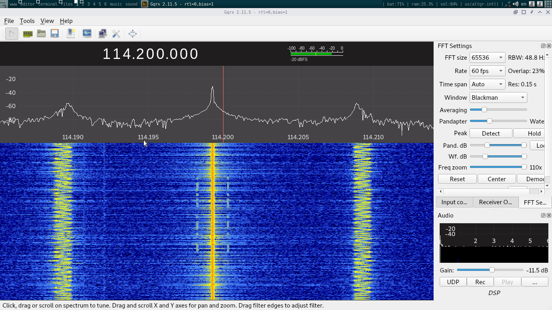
Task: Open I/O device configuration icon
Action: point(27,34)
